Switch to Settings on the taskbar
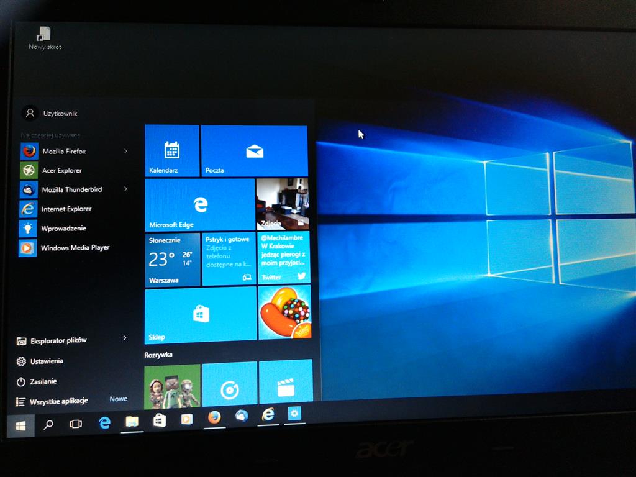The width and height of the screenshot is (636, 477). (294, 413)
